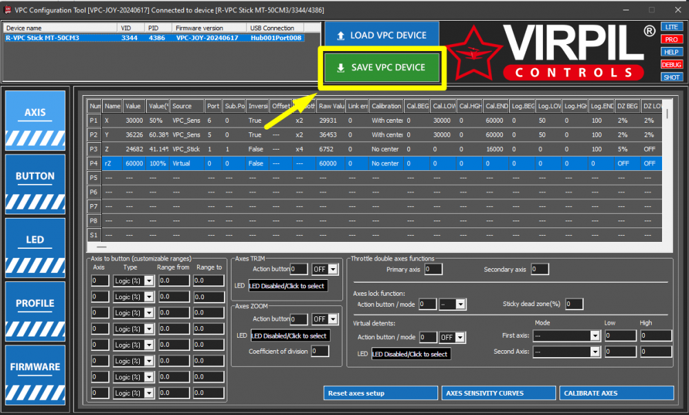
Task: Click the Source column header
Action: point(187,106)
